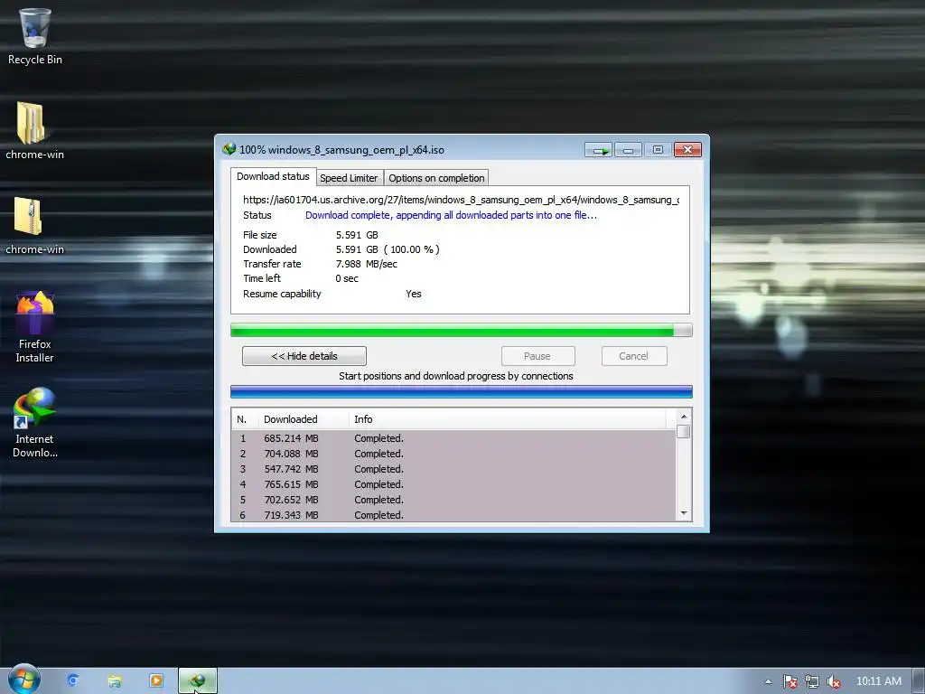Click the green download progress bar
Viewport: 925px width, 694px height.
point(462,330)
